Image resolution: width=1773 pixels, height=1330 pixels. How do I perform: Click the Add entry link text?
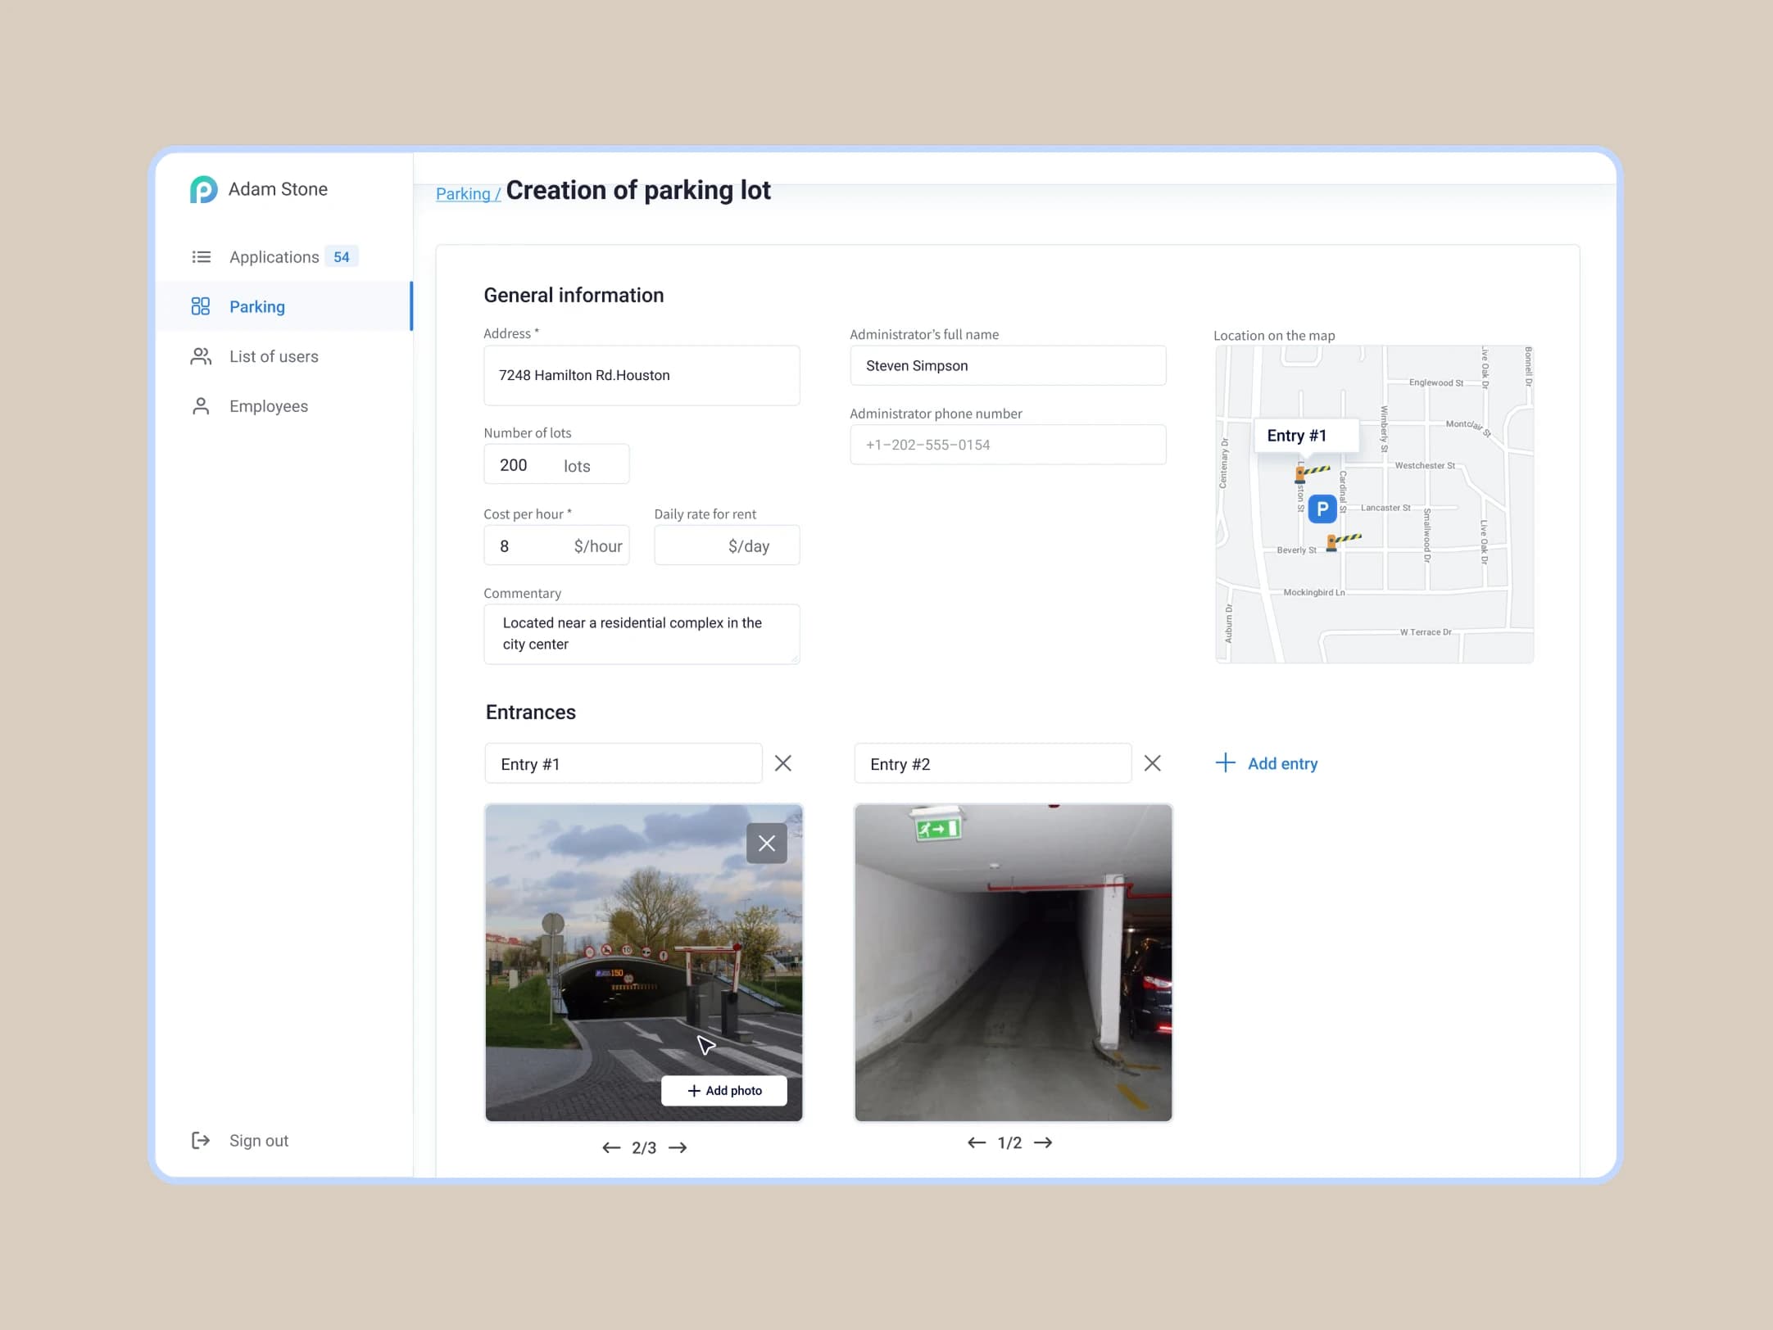[1282, 763]
